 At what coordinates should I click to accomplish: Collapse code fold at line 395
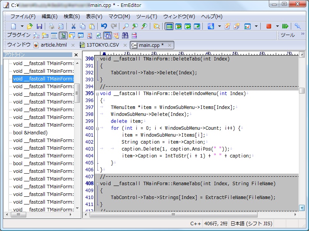[x=97, y=94]
